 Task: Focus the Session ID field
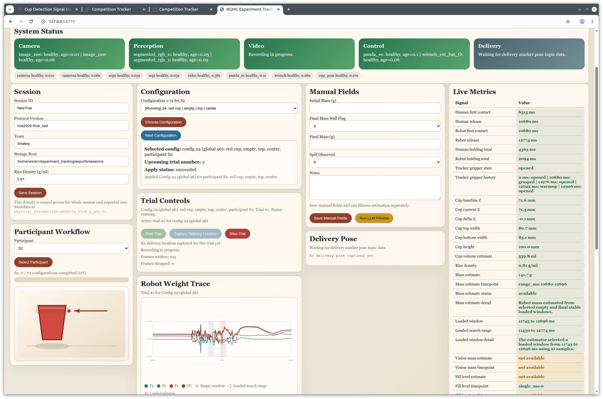[72, 108]
